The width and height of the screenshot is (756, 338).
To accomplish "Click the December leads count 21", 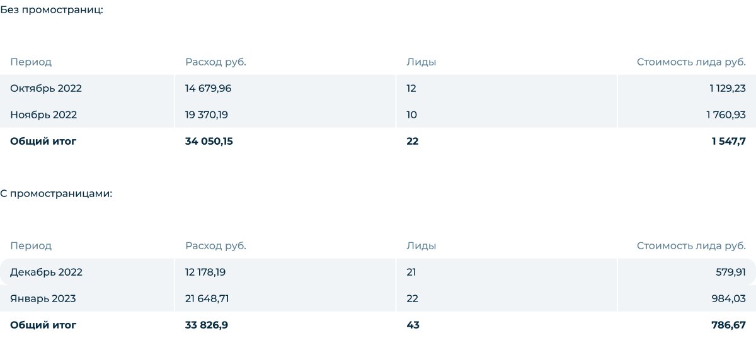I will point(411,272).
